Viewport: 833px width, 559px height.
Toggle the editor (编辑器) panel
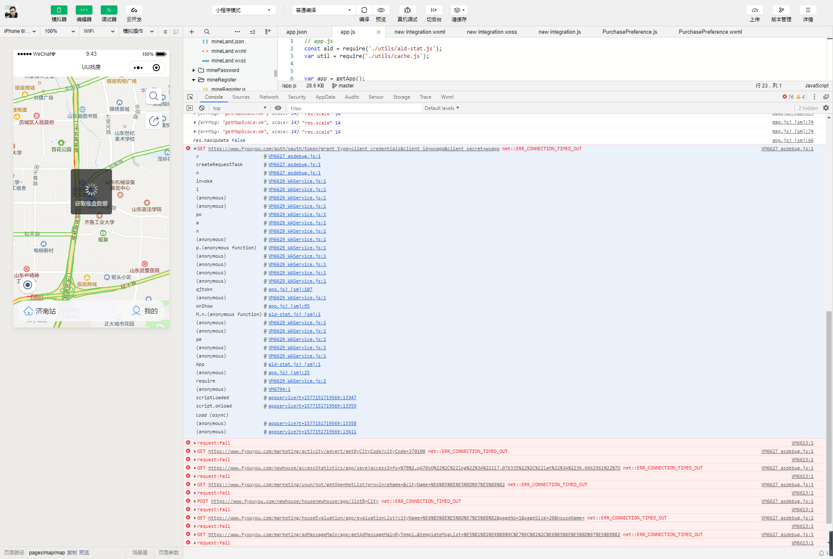(84, 10)
